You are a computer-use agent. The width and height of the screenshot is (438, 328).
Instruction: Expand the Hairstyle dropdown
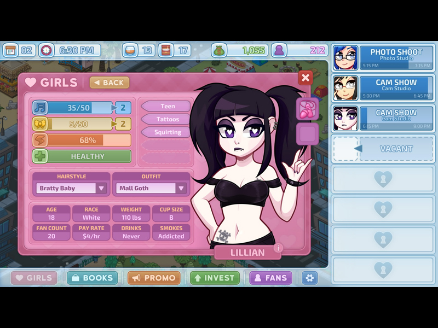tap(101, 188)
